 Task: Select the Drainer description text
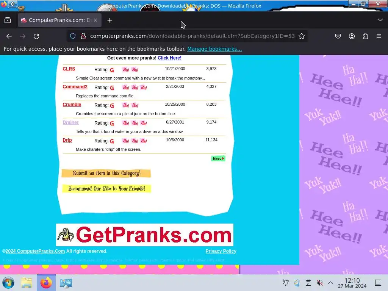click(129, 131)
